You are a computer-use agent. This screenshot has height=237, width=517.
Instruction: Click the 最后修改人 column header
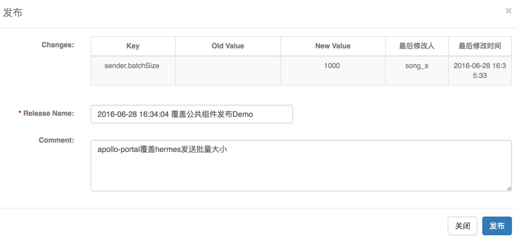pyautogui.click(x=417, y=46)
